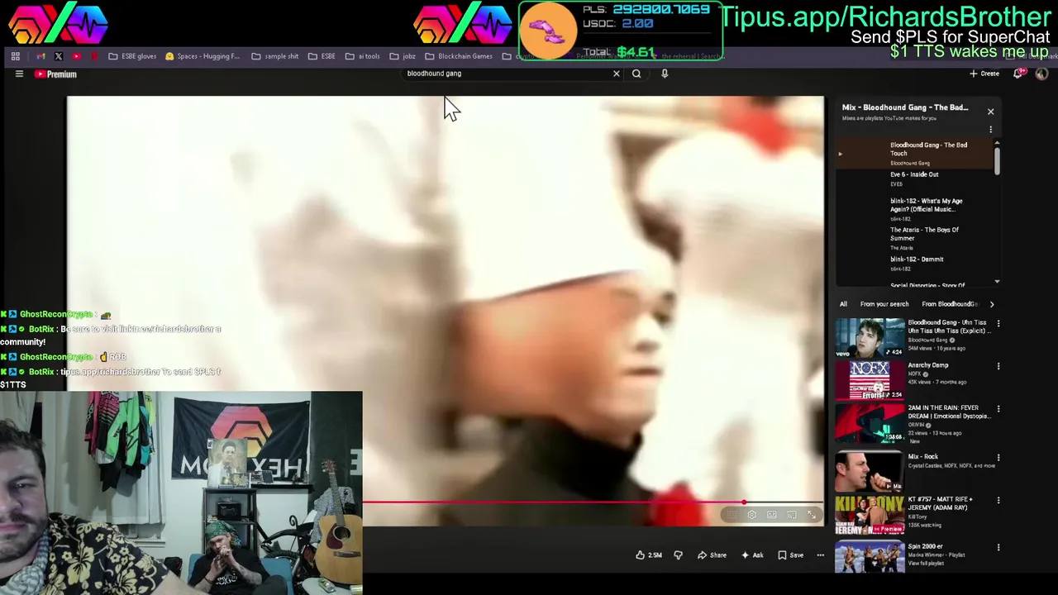
Task: Open the notifications bell
Action: click(1019, 74)
